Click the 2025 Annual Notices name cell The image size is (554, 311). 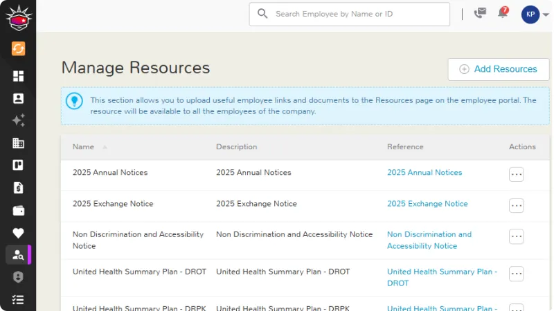110,172
